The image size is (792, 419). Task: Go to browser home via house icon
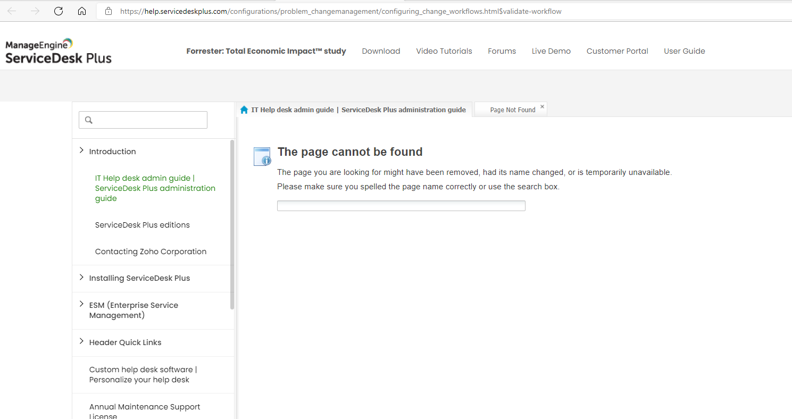point(81,11)
